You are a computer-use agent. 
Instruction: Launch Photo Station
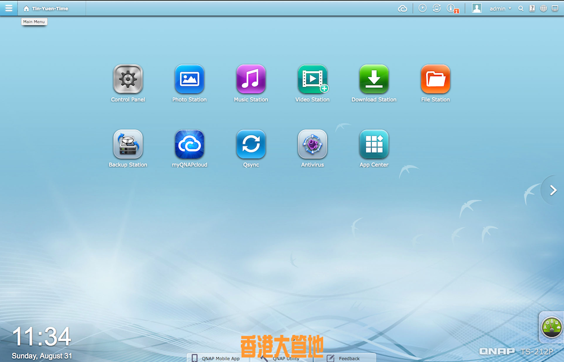(190, 84)
